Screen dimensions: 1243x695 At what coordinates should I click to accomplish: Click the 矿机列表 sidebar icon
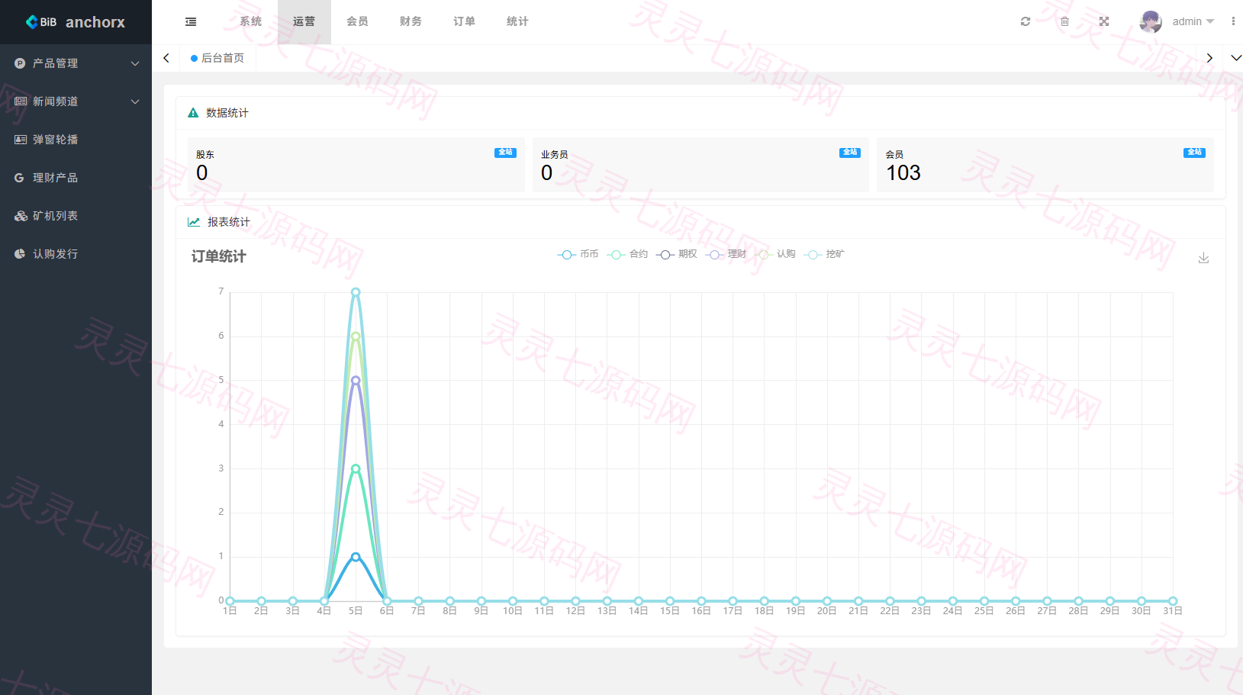20,216
